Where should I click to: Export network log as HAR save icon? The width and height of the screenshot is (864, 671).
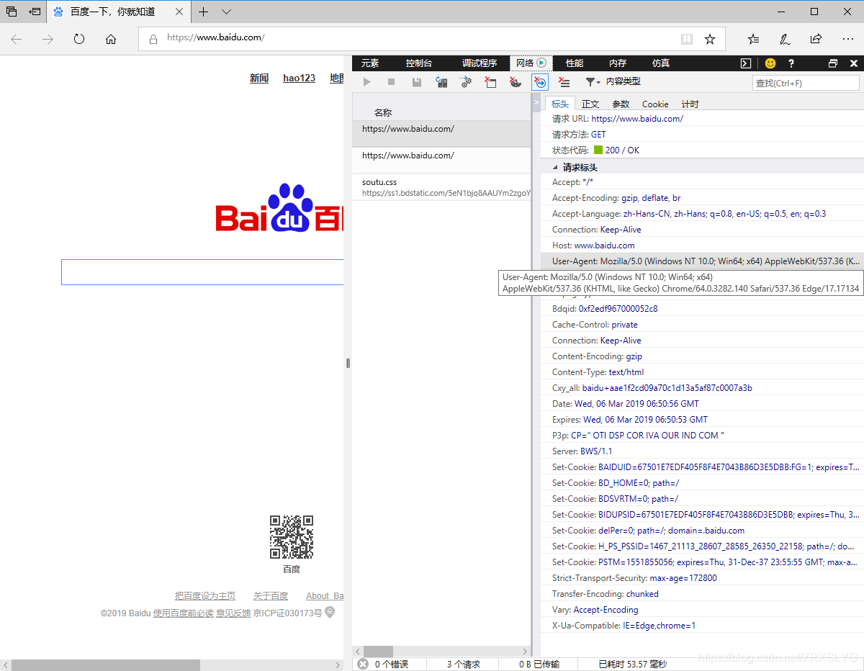(x=417, y=82)
